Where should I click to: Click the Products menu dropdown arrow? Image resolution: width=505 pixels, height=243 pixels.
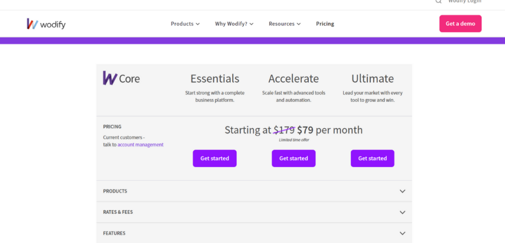[198, 24]
